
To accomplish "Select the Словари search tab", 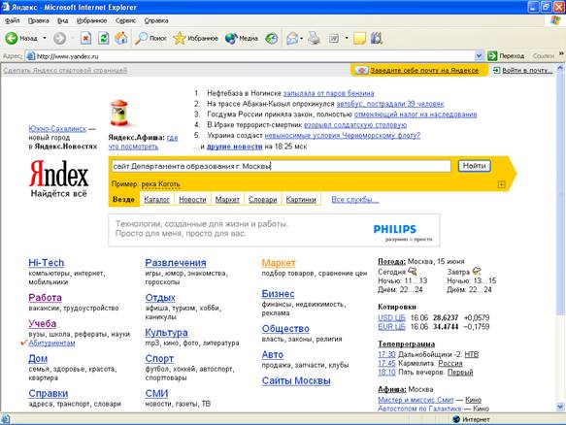I will click(x=262, y=200).
